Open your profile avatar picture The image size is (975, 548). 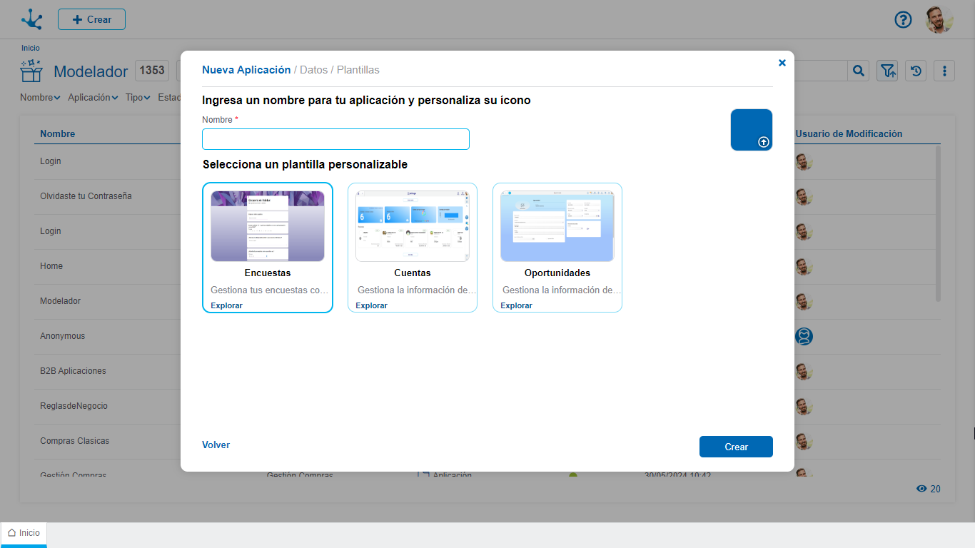(939, 19)
